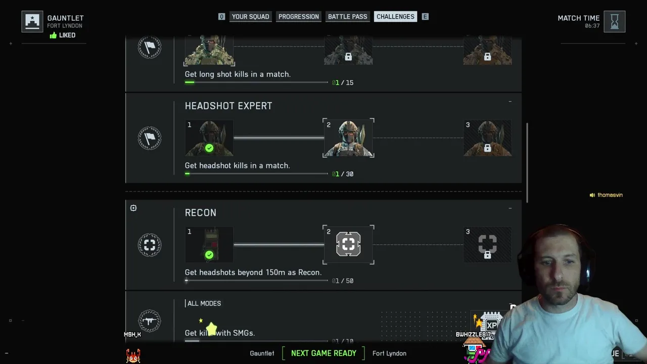Image resolution: width=647 pixels, height=364 pixels.
Task: Click locked Recon tier 3 reward icon
Action: pyautogui.click(x=487, y=245)
